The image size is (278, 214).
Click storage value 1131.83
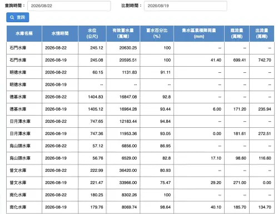[x=130, y=72]
